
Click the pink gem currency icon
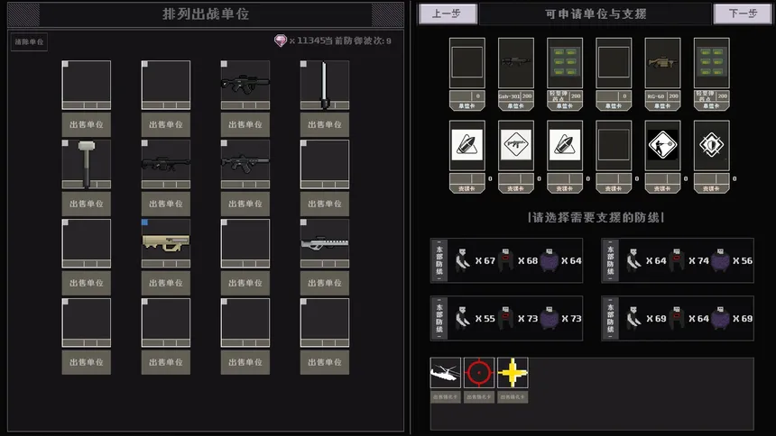click(x=281, y=41)
